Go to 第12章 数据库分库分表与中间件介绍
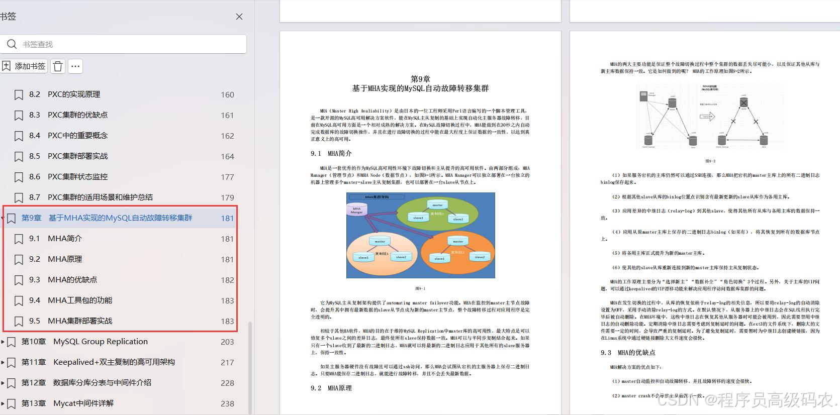This screenshot has height=415, width=840. [x=86, y=383]
